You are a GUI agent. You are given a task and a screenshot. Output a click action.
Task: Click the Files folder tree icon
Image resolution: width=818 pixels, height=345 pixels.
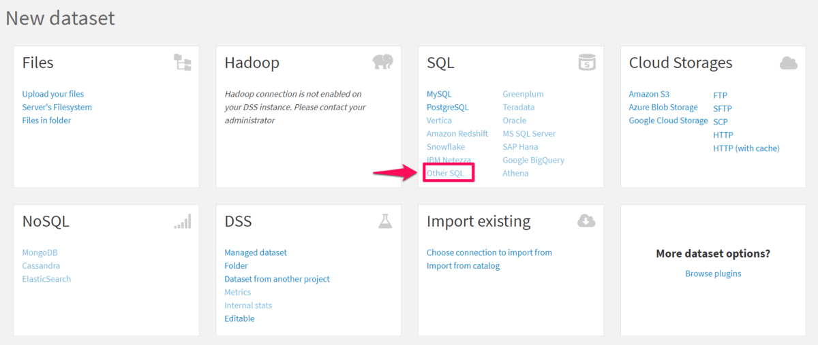pos(183,63)
